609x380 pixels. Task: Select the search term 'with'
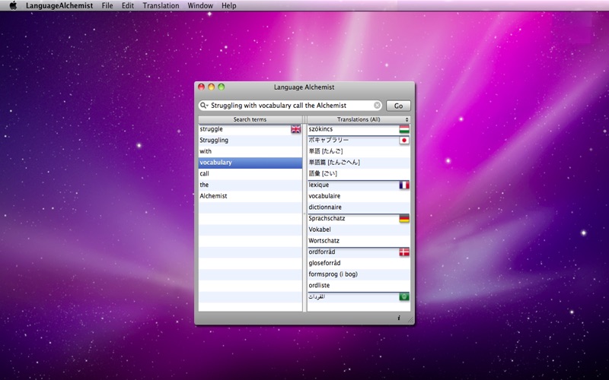point(250,151)
